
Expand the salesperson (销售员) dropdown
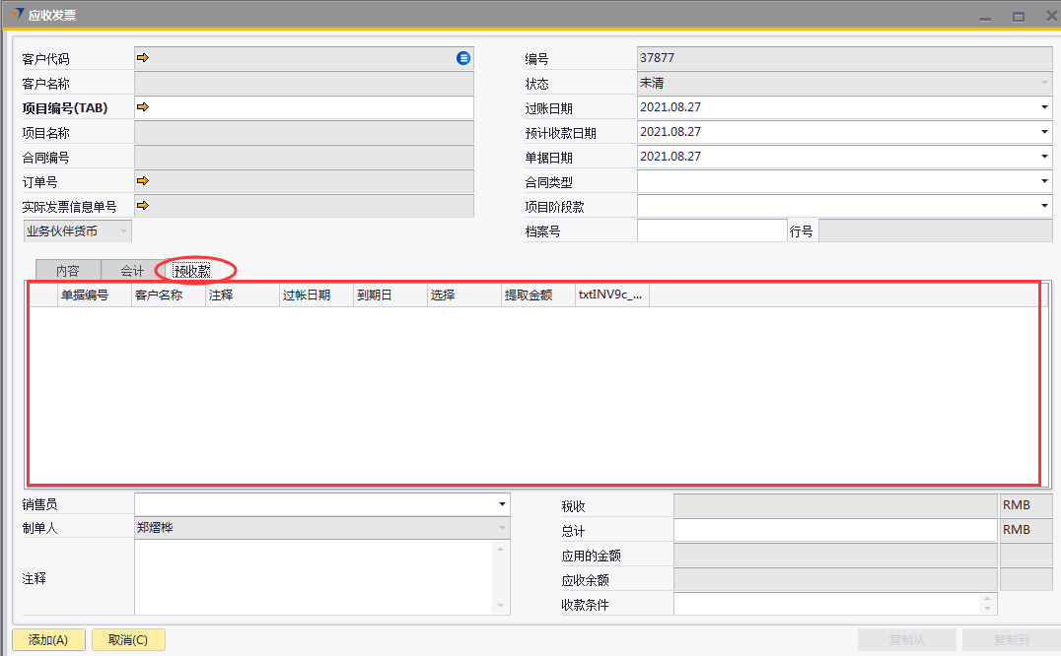[x=502, y=504]
